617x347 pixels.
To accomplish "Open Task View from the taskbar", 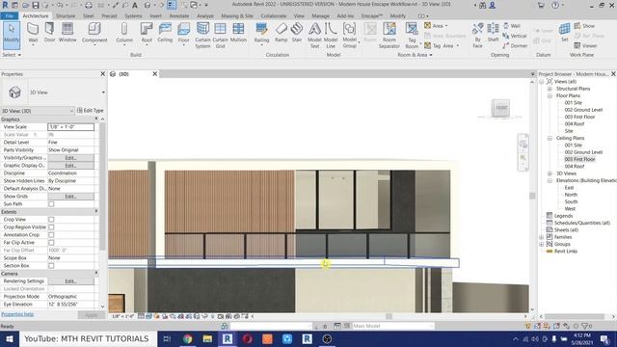I will point(167,339).
